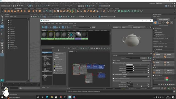176x99 pixels.
Task: Click the pause icon in Material Viewer
Action: [147, 27]
